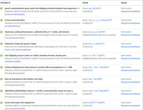
Task: Click positive icon for 'Good stuff super fast shipper'
Action: (1, 103)
